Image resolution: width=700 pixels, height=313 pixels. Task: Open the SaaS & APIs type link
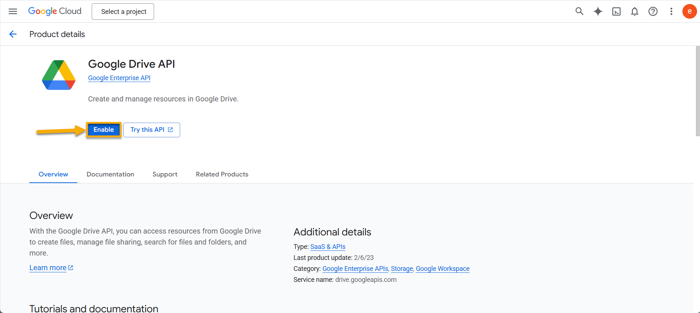click(x=328, y=247)
